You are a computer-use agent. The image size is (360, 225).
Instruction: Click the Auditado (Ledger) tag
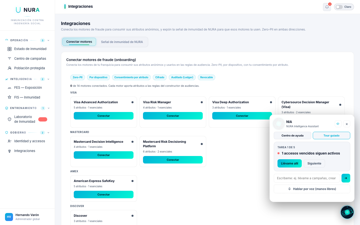(182, 77)
